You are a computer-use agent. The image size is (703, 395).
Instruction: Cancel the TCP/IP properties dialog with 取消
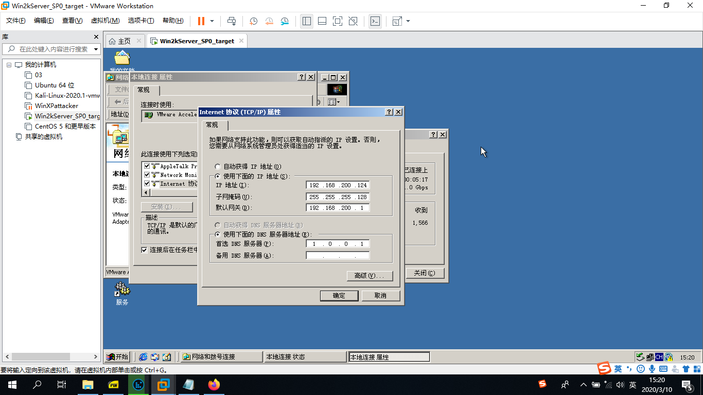click(381, 296)
